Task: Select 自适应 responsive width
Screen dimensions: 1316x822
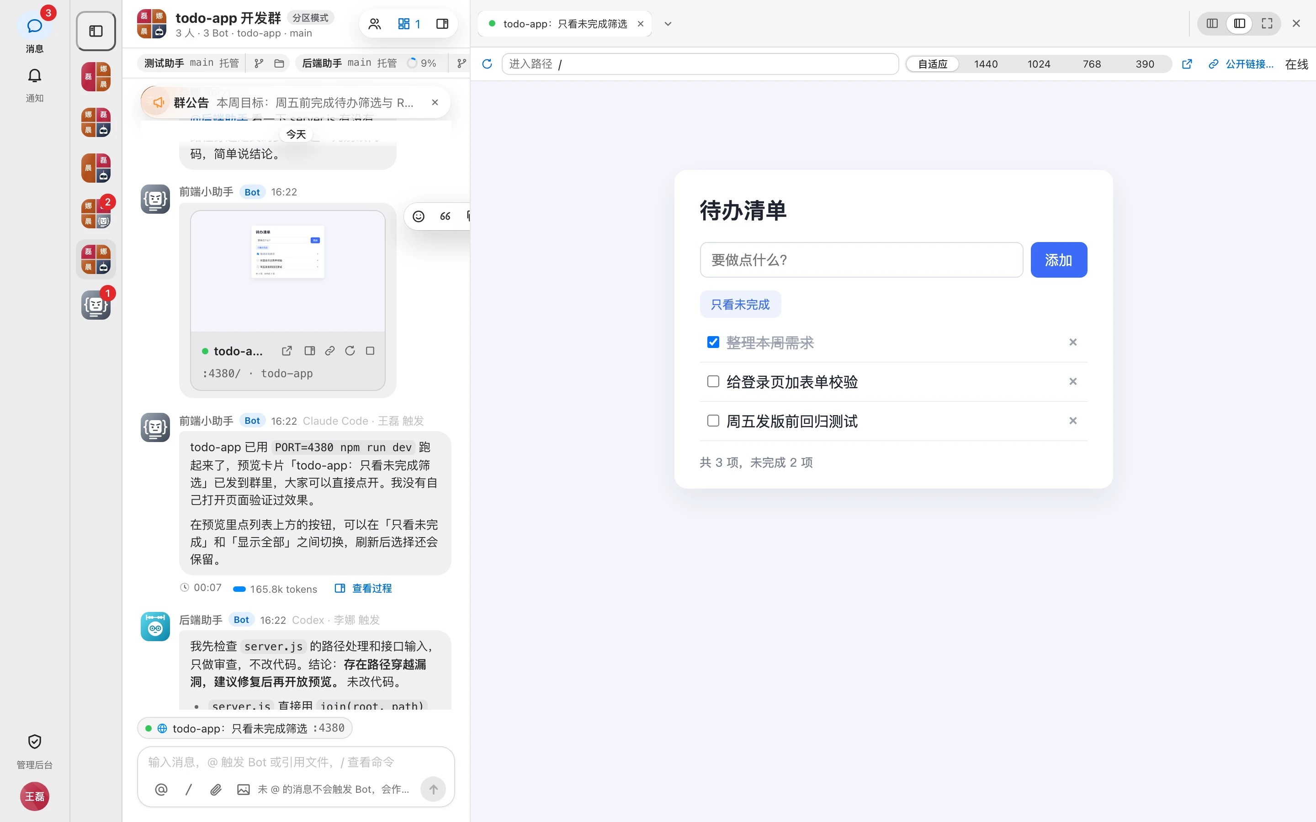Action: tap(933, 64)
